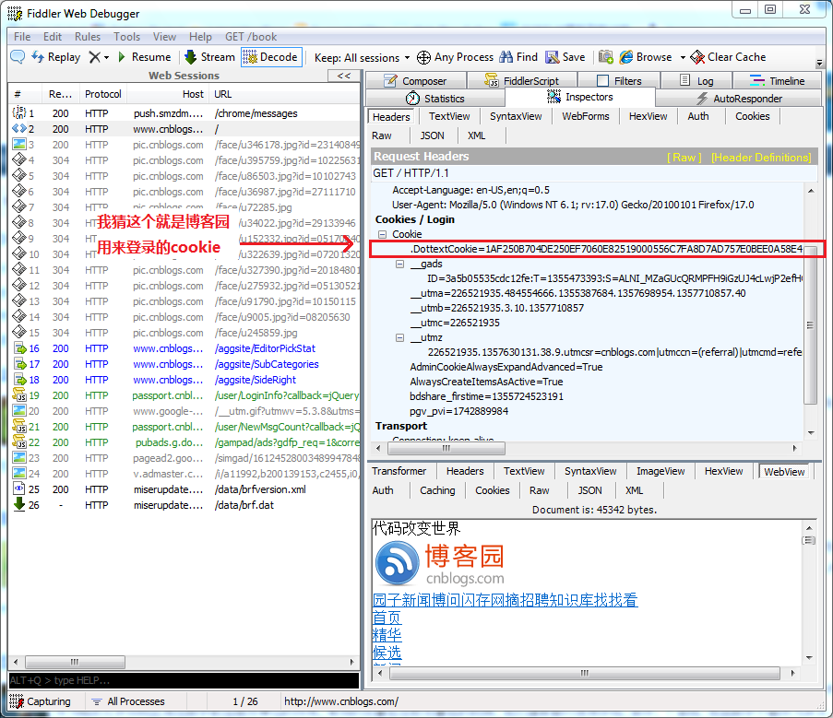833x718 pixels.
Task: Click session 17 icon for /aggsite/SubCategories
Action: pyautogui.click(x=19, y=364)
